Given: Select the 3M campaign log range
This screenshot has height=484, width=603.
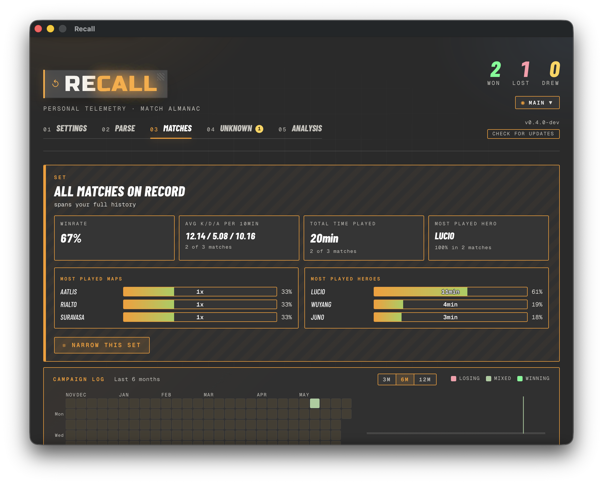Looking at the screenshot, I should click(x=386, y=379).
